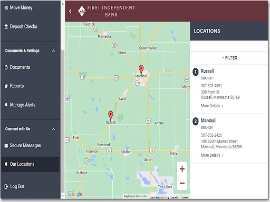Collapse the Documents & Settings section
Screen dimensions: 270x202
(54, 51)
